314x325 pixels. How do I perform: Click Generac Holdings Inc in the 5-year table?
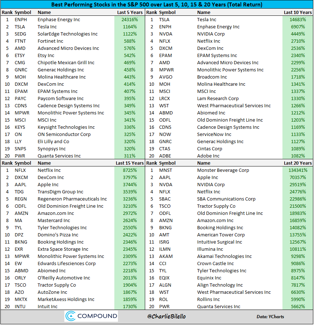[x=61, y=70]
